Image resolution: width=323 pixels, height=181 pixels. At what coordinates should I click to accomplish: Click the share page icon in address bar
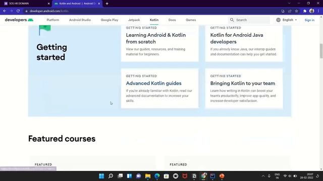coord(290,11)
